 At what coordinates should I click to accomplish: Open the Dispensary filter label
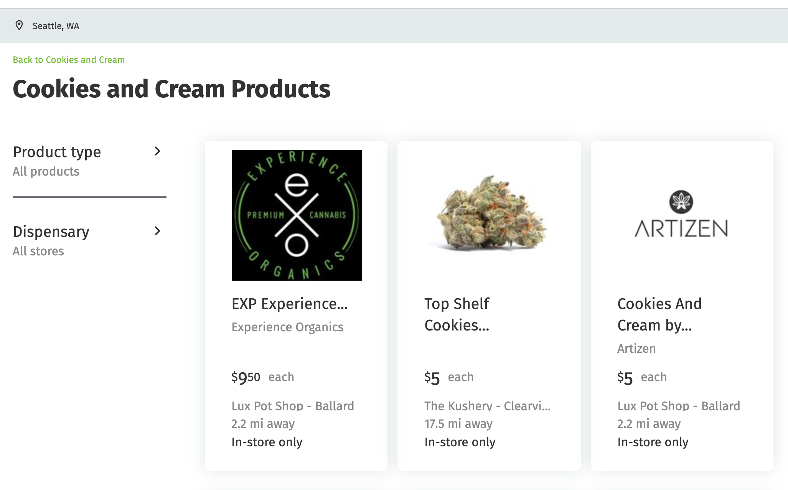coord(51,232)
